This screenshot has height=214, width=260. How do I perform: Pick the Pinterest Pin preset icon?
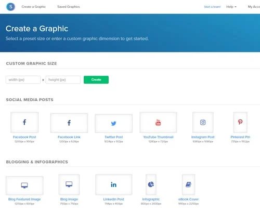coord(240,122)
